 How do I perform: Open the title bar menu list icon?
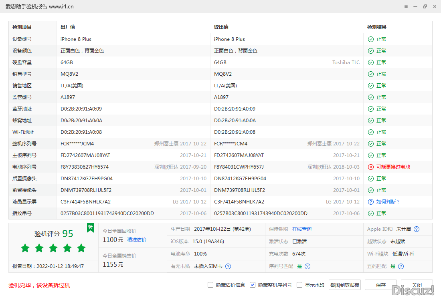406,6
